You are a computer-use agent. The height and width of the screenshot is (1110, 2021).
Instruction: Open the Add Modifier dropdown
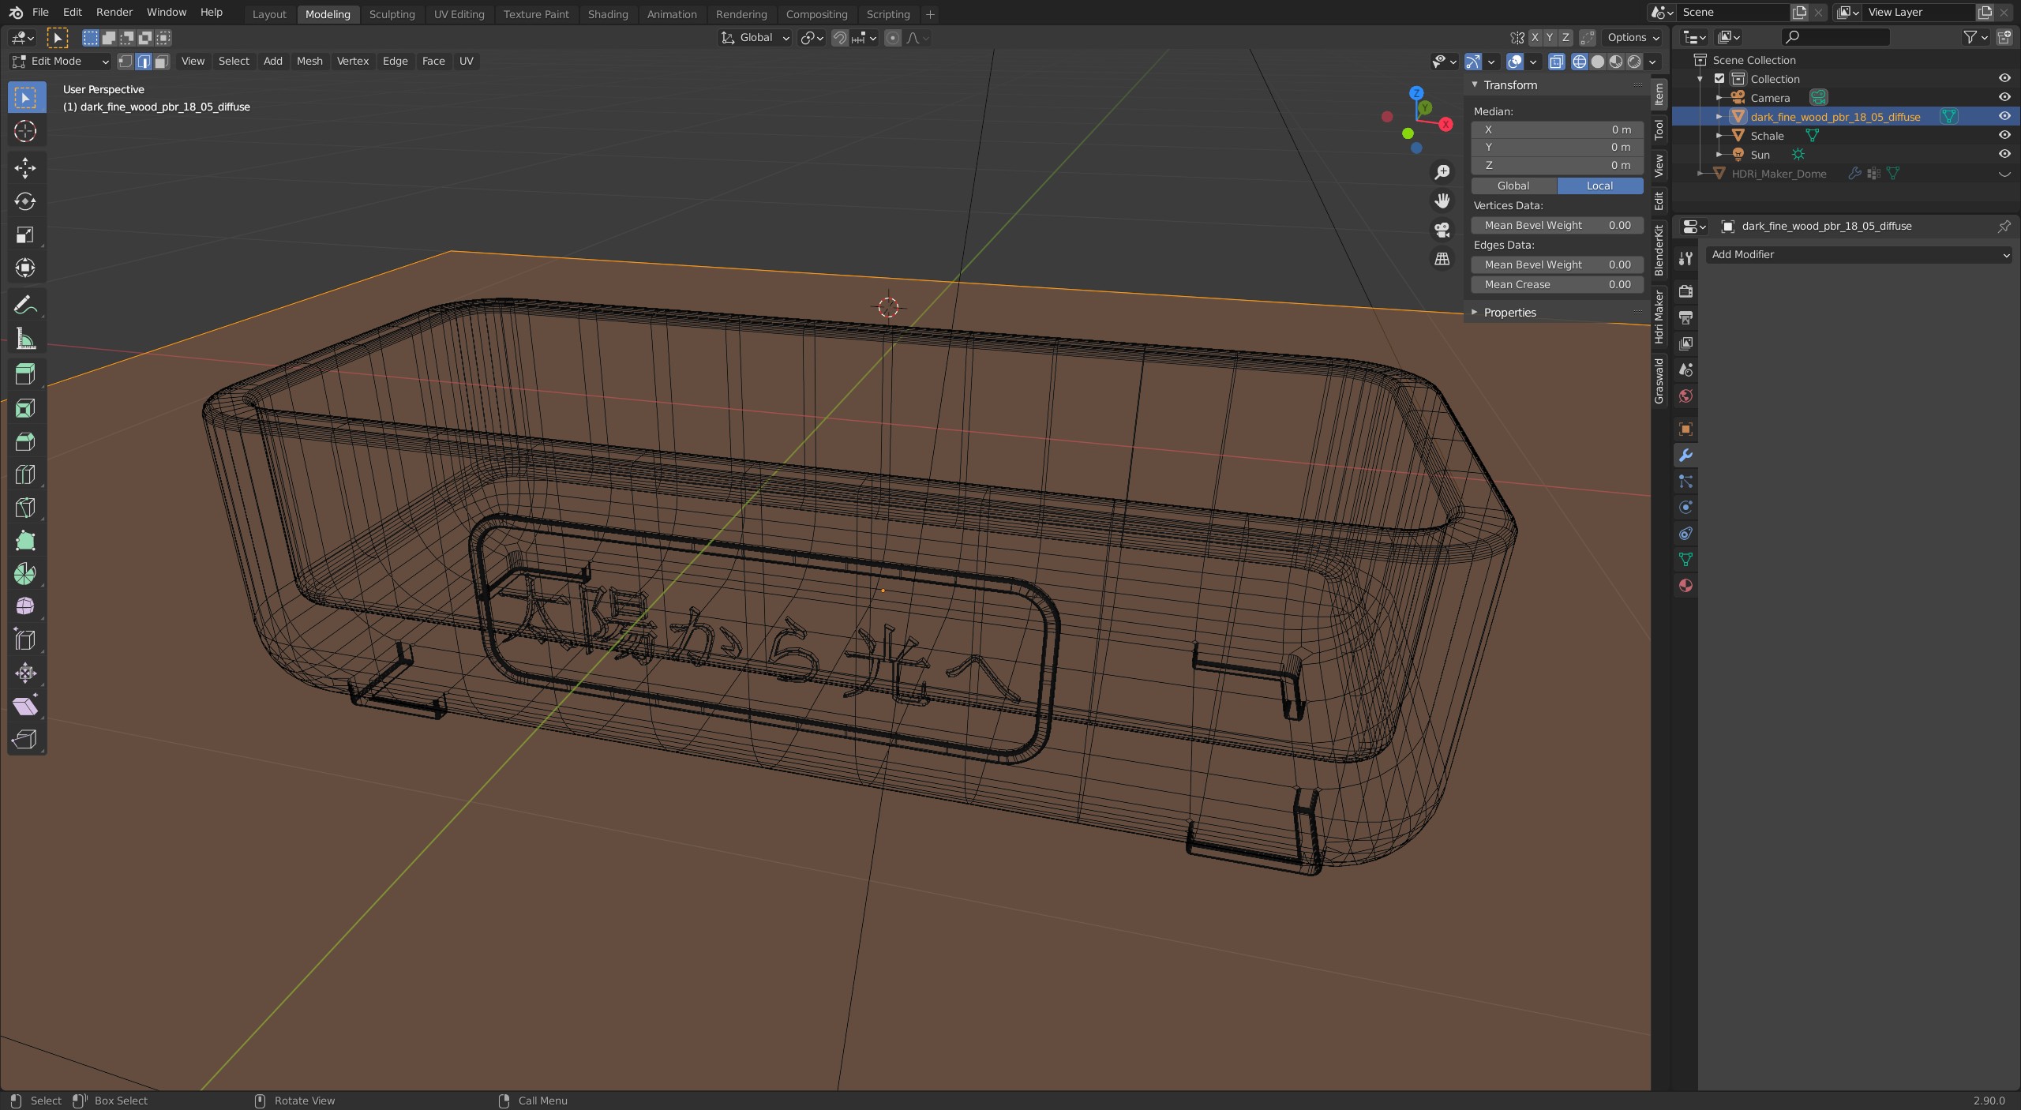(x=1859, y=254)
